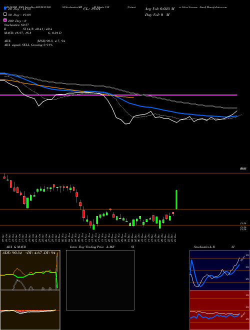
Task: Open the ADX indicator chart with green line
Action: [x=30, y=270]
